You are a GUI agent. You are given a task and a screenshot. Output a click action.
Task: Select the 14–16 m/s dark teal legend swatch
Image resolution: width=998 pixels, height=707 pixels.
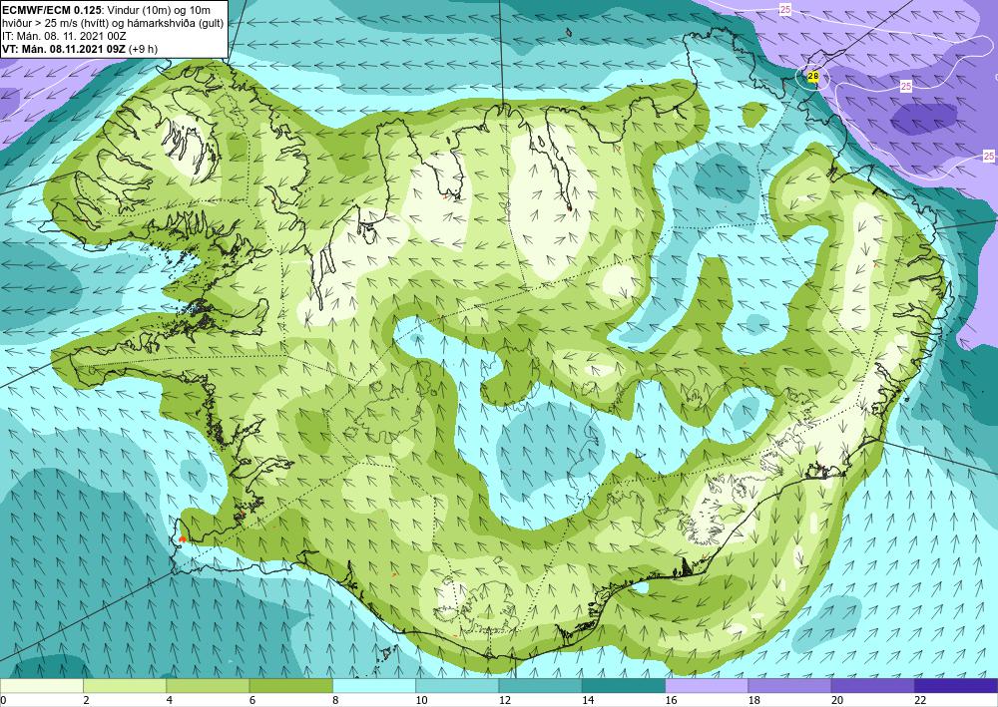pyautogui.click(x=624, y=686)
